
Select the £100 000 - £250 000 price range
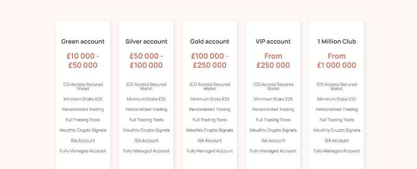(x=209, y=60)
